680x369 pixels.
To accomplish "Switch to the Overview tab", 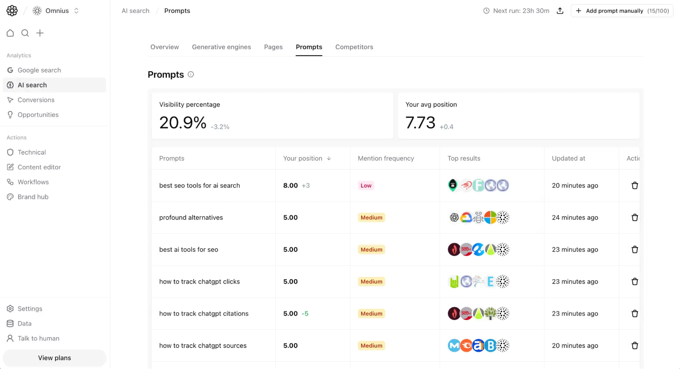I will (x=164, y=47).
